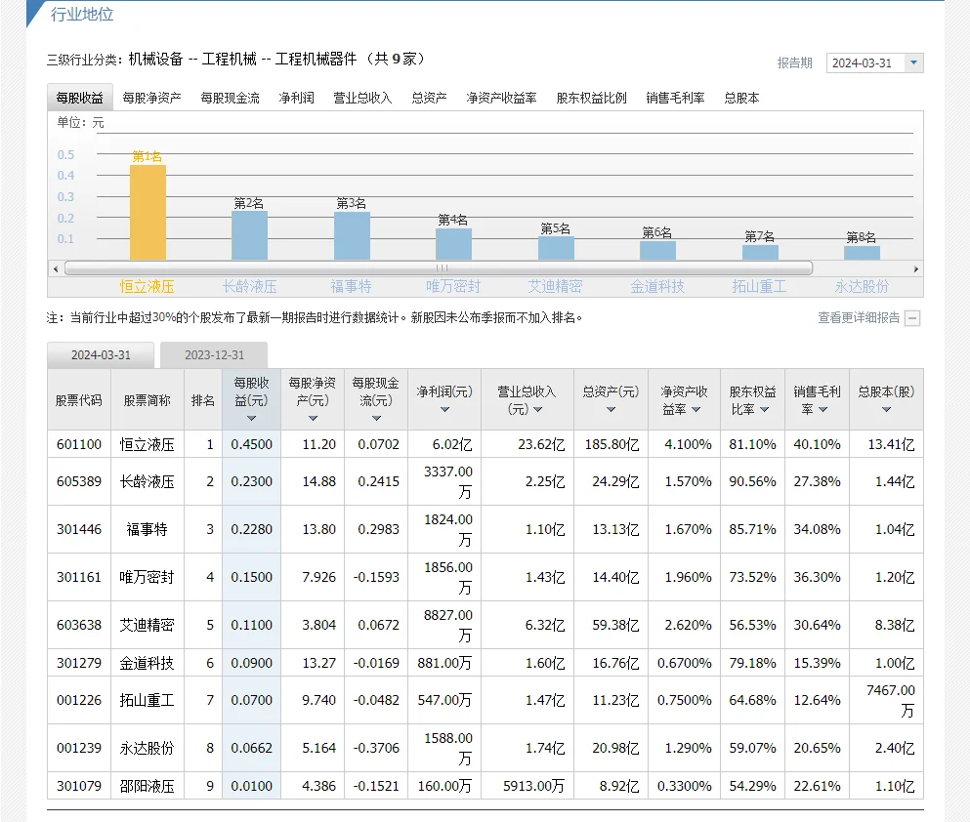Switch to 销售毛利率 tab

(x=676, y=98)
